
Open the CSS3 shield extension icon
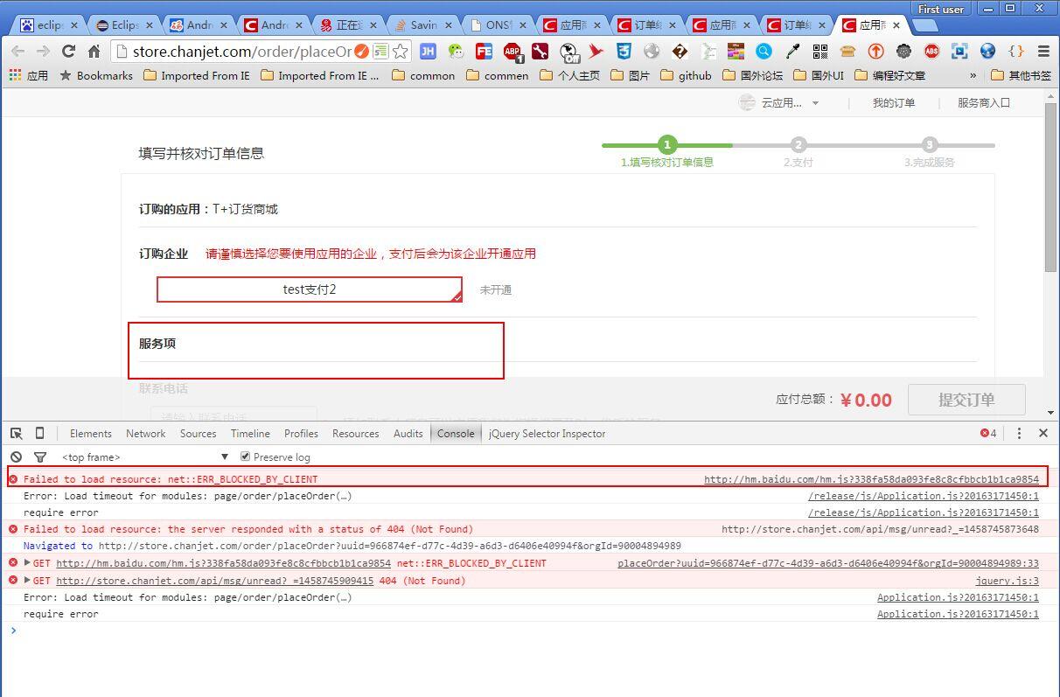pyautogui.click(x=624, y=51)
